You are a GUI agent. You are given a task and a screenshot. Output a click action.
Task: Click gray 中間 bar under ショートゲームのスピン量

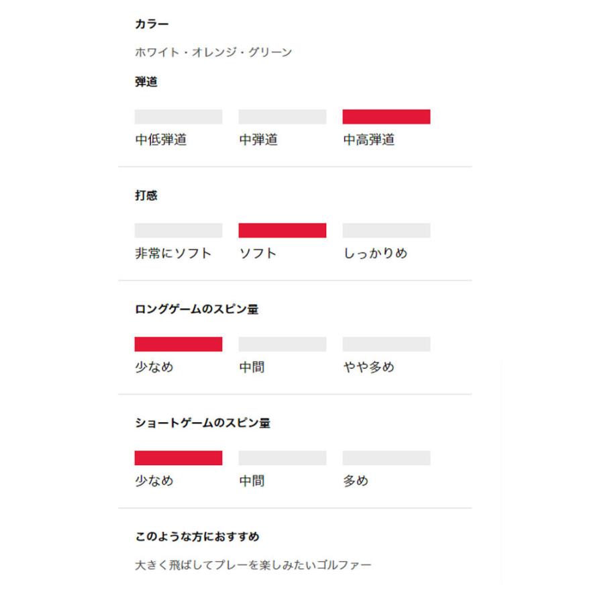pyautogui.click(x=282, y=458)
